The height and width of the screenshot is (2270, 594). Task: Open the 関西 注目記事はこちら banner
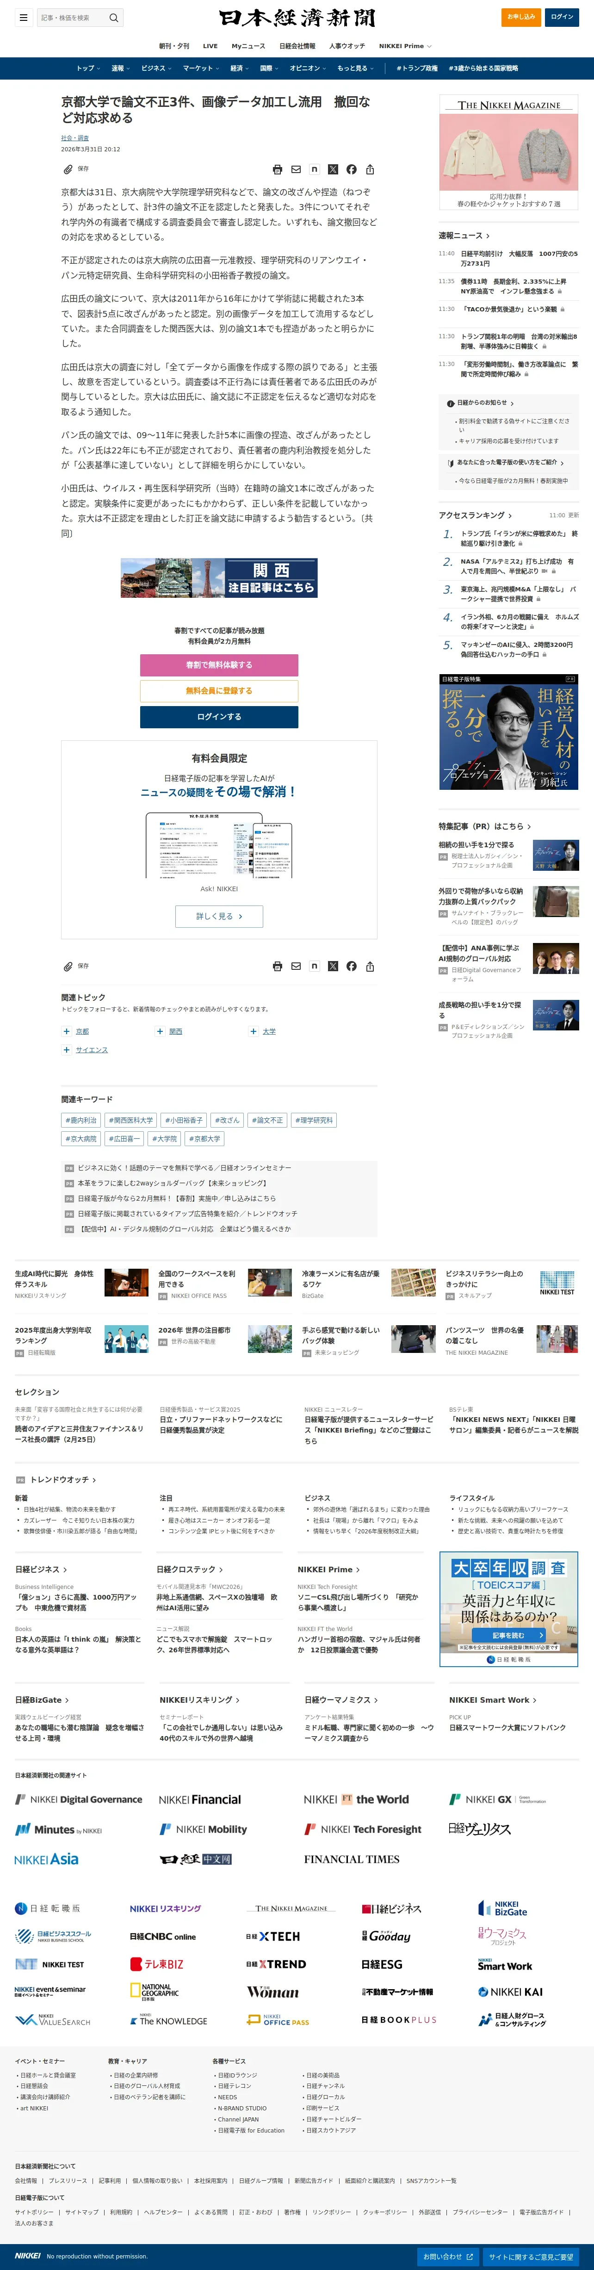click(218, 577)
